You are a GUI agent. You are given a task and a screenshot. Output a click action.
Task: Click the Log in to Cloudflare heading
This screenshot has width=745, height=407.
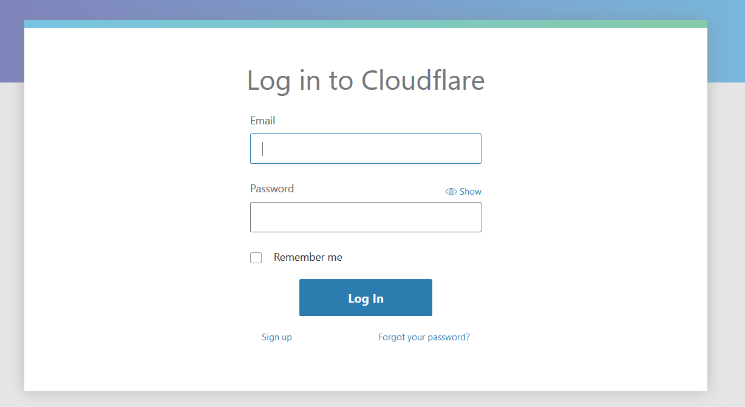click(x=366, y=81)
